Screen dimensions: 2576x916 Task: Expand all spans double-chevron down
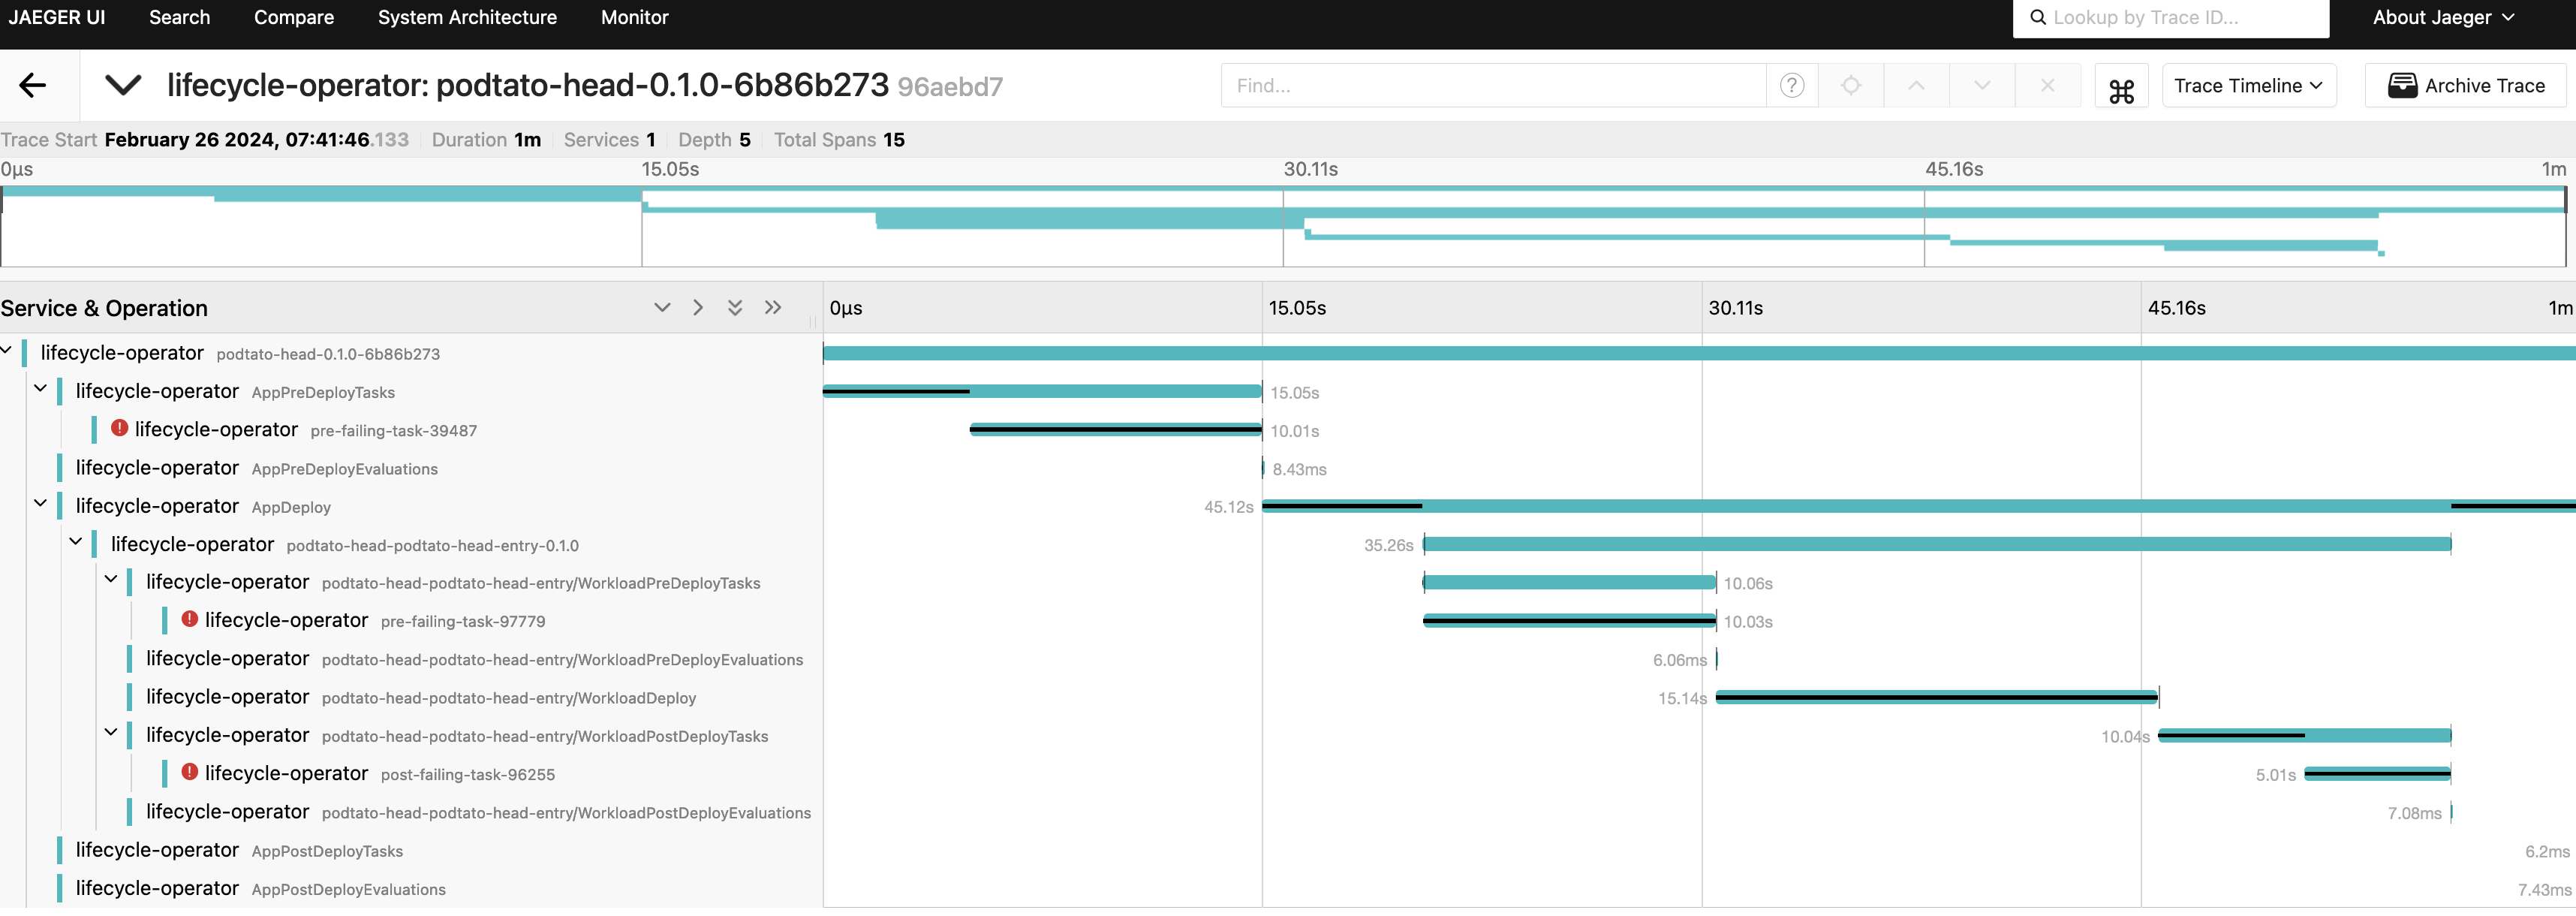pos(734,308)
